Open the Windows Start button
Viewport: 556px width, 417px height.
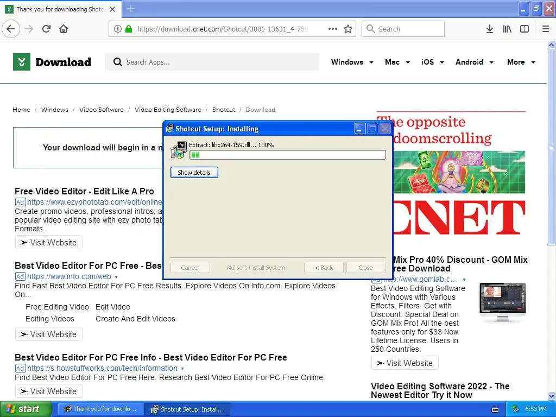point(26,409)
